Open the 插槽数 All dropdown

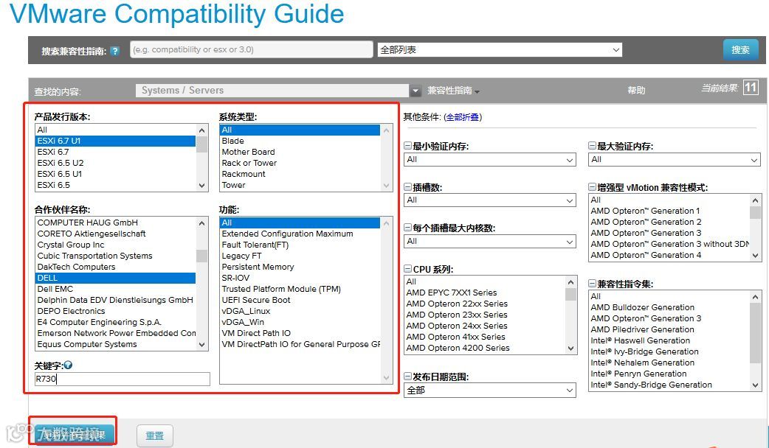click(490, 200)
